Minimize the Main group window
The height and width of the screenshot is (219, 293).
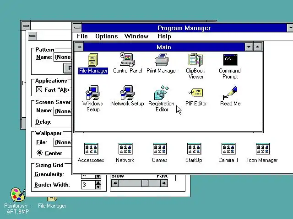point(249,47)
